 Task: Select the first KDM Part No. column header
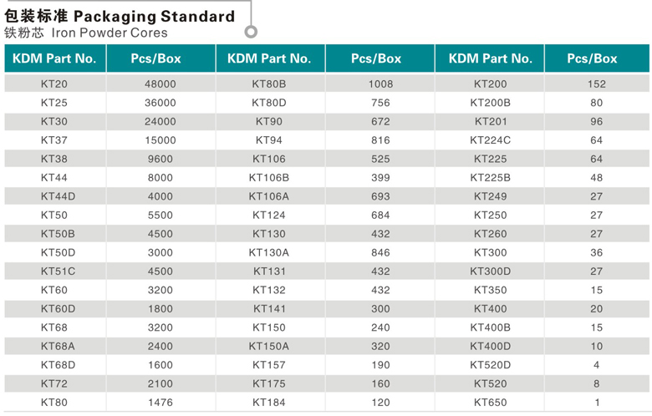click(x=55, y=58)
